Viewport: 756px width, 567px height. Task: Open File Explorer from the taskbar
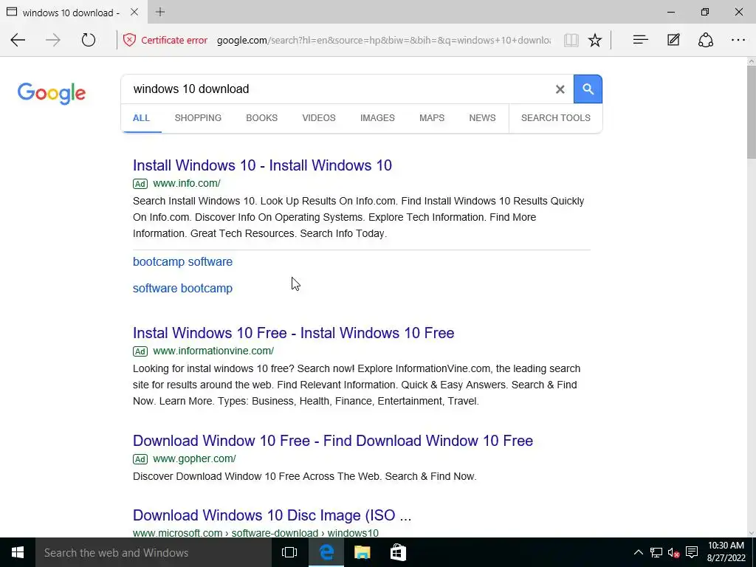click(362, 552)
